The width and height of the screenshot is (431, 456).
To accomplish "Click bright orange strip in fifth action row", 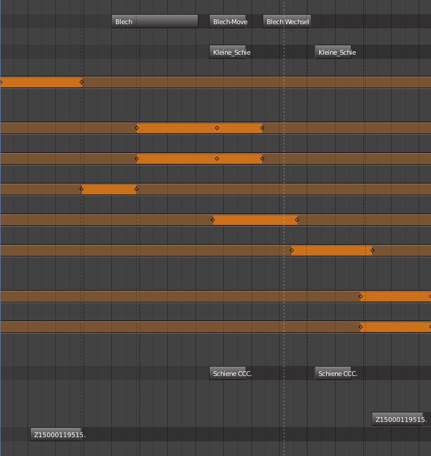I will tap(255, 220).
